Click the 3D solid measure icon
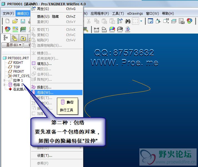The height and width of the screenshot is (167, 198). tap(127, 30)
